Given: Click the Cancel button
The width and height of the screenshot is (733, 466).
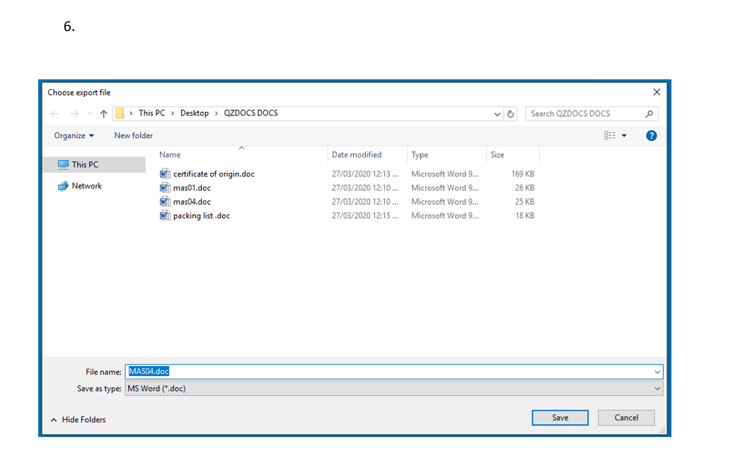Looking at the screenshot, I should 626,418.
